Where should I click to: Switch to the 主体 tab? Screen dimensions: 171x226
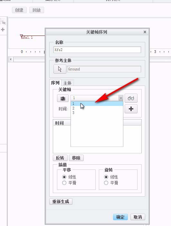tap(67, 83)
